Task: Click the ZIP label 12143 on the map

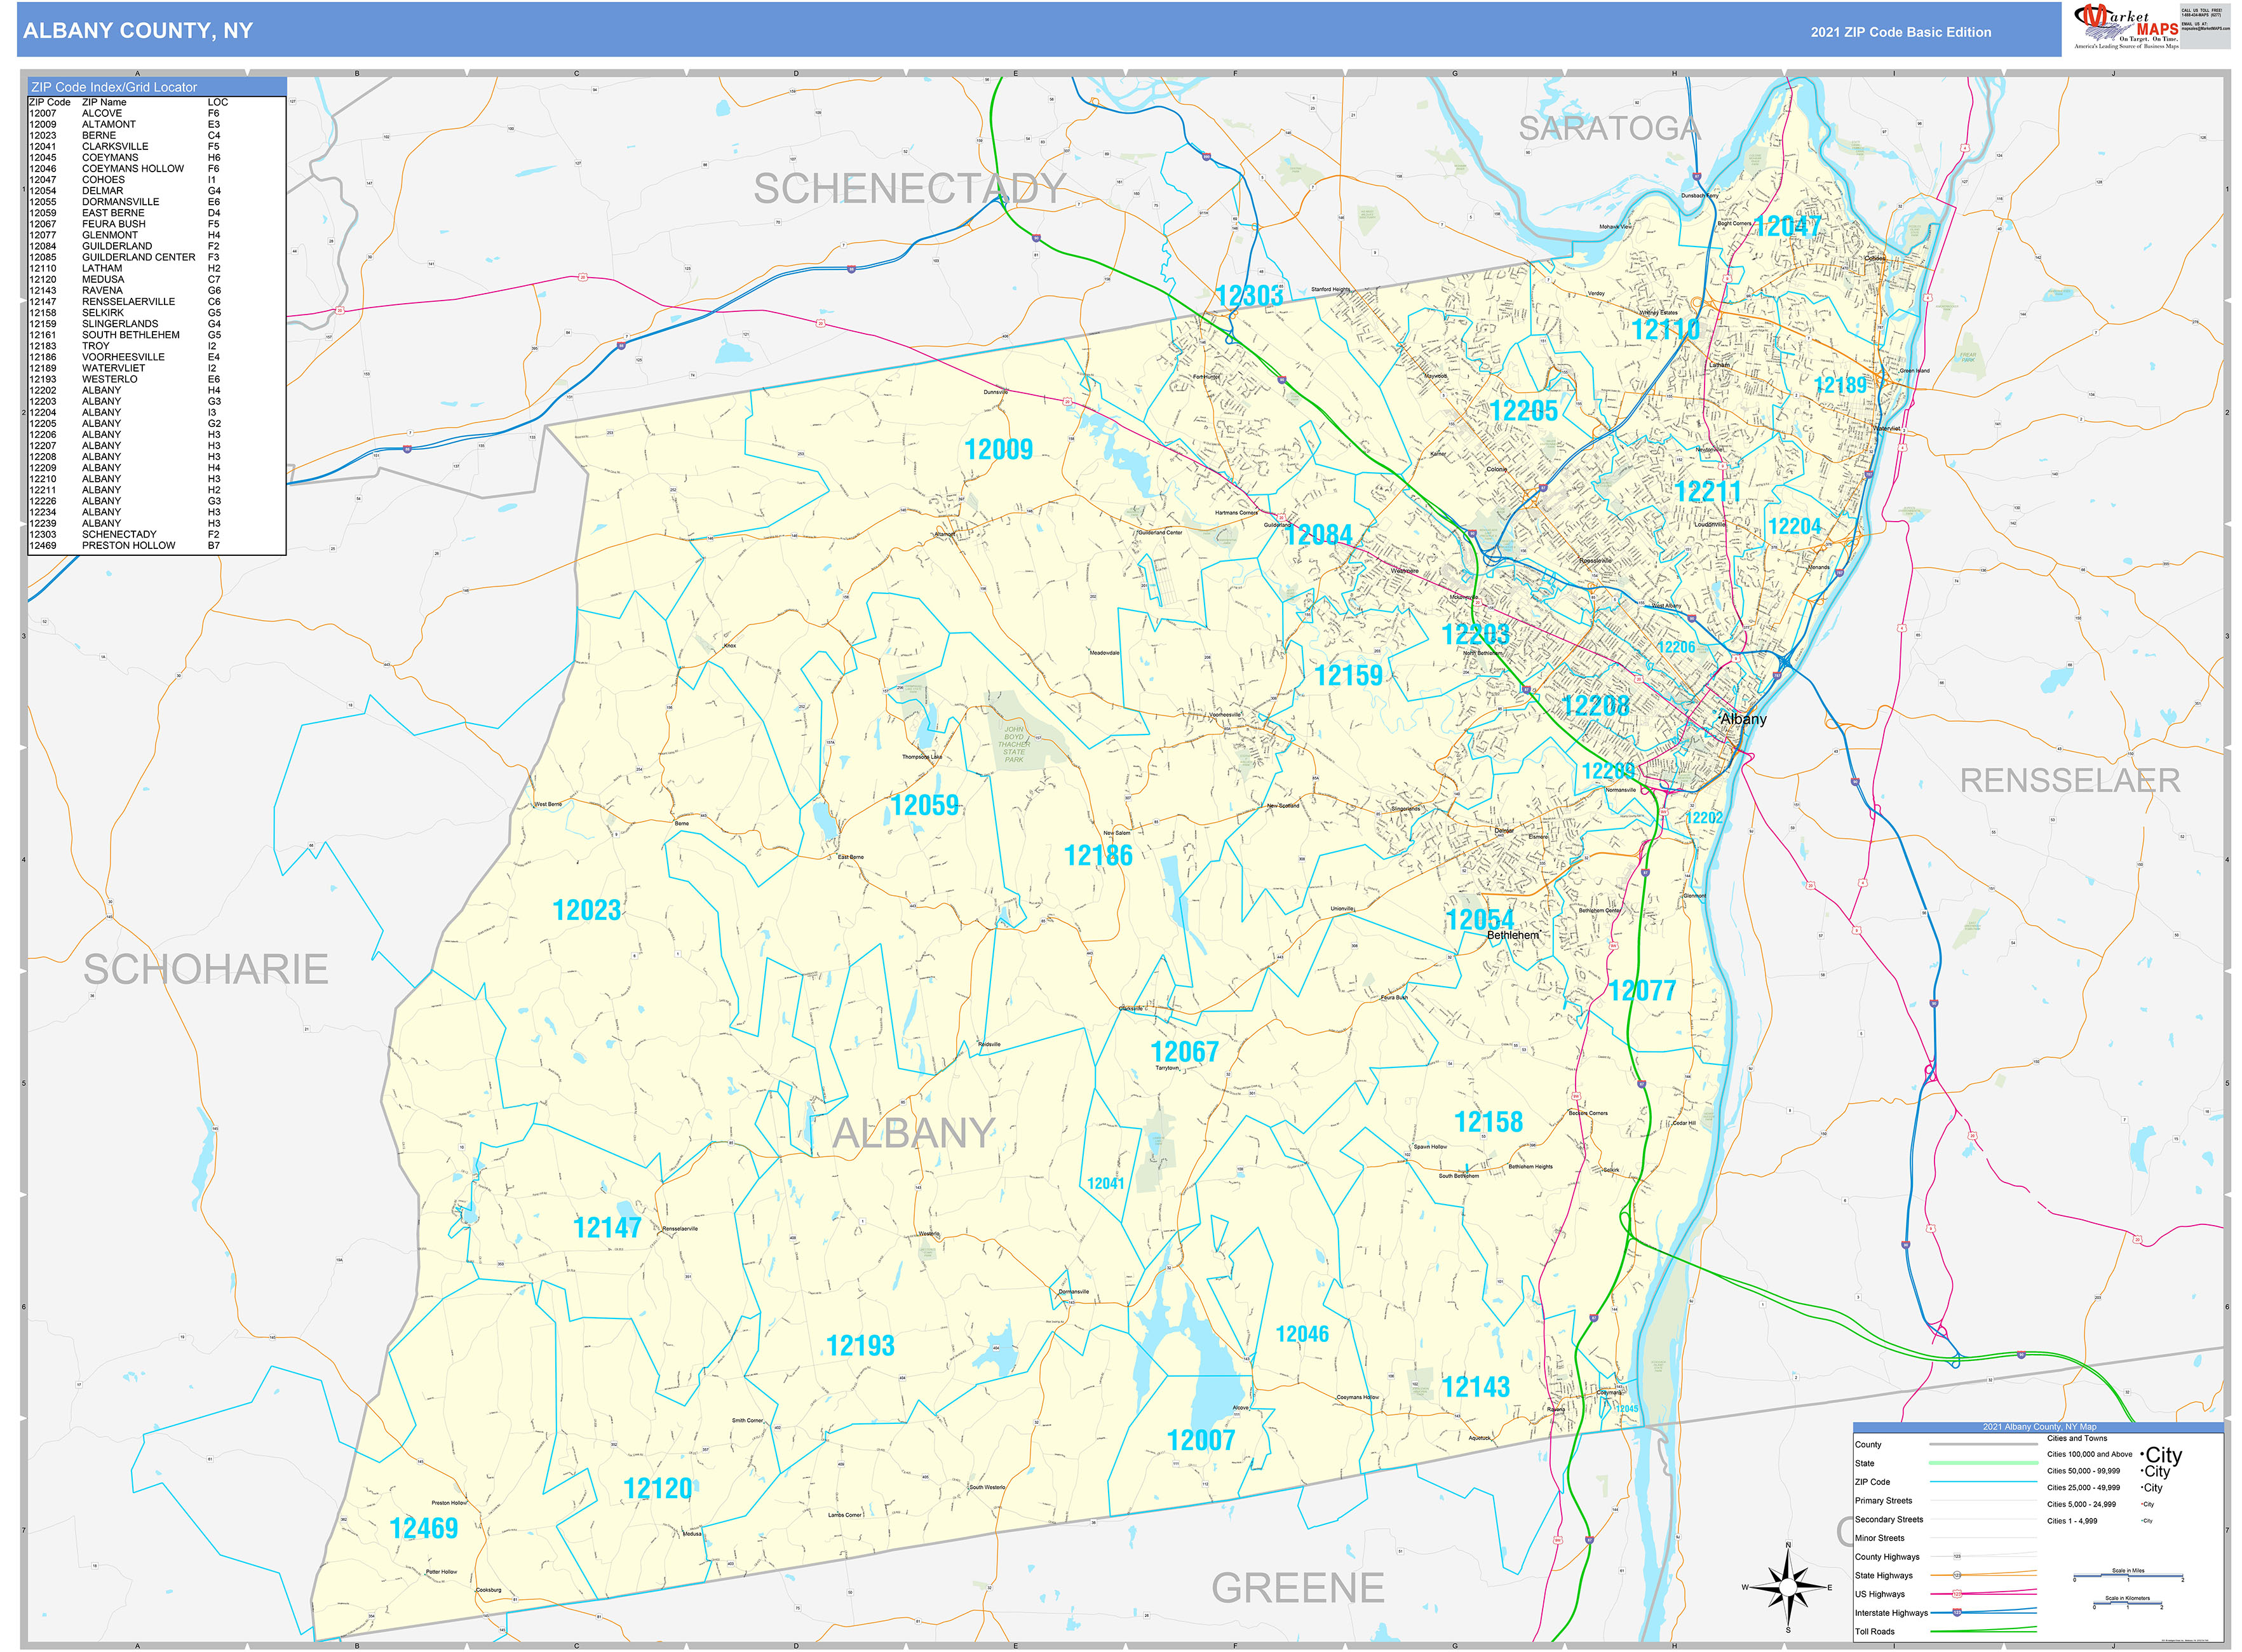Action: tap(1475, 1387)
